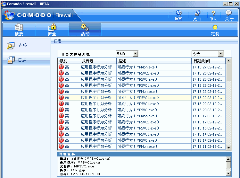Open the 帮助 help icon
Image resolution: width=240 pixels, height=178 pixels.
[213, 15]
